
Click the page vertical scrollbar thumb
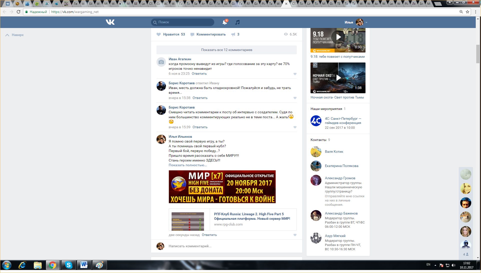(478, 54)
